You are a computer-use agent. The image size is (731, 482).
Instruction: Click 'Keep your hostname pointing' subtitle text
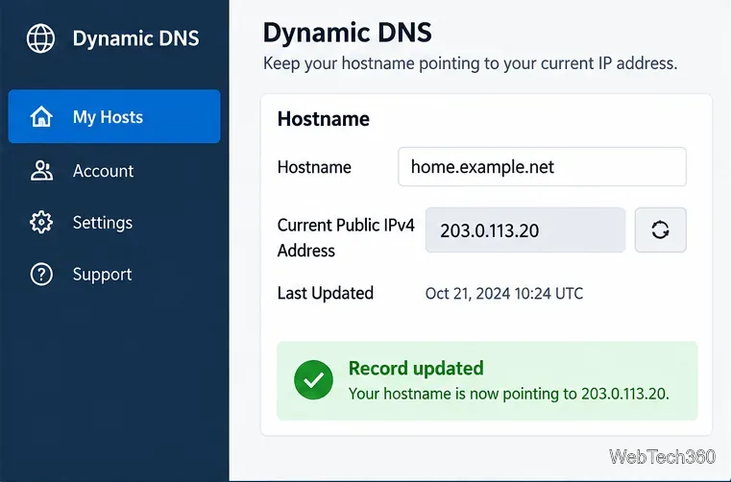point(470,63)
